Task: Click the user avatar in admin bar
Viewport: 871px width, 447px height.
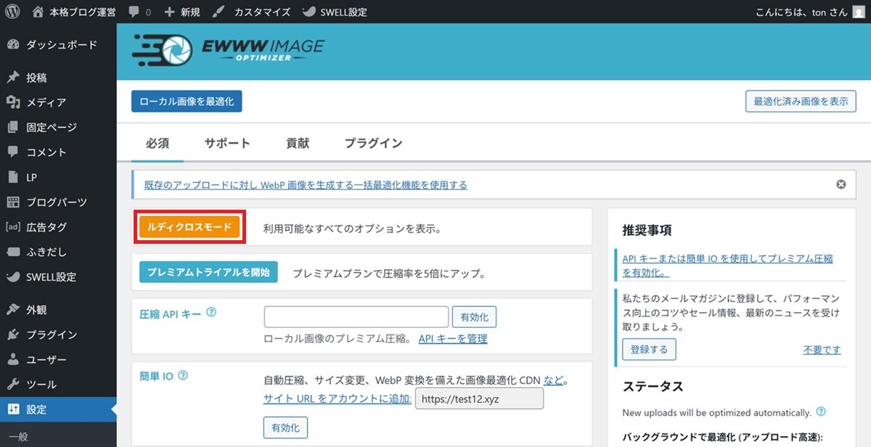Action: (859, 12)
